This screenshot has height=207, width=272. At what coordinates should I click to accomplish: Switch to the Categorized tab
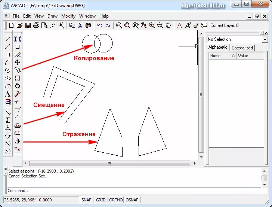click(x=242, y=48)
